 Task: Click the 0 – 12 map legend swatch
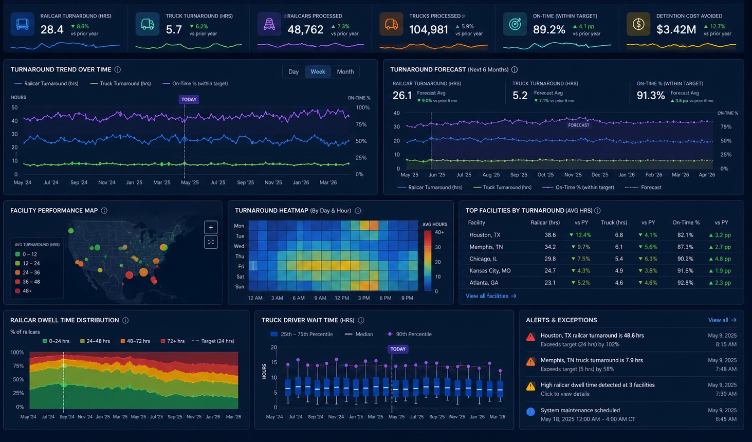coord(17,254)
